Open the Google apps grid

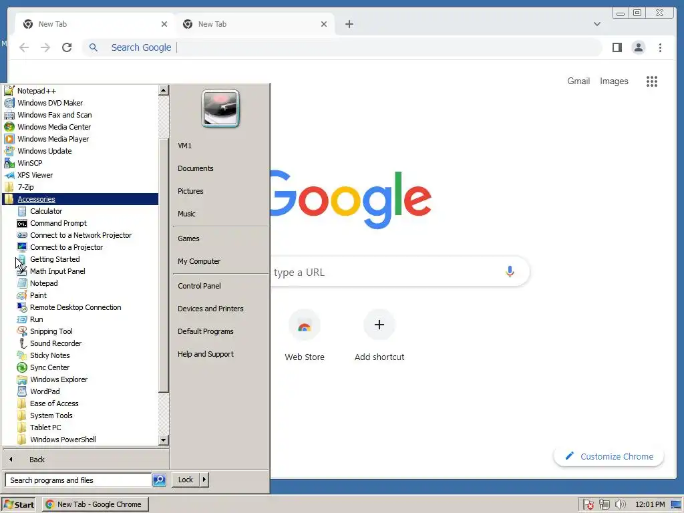[x=652, y=81]
